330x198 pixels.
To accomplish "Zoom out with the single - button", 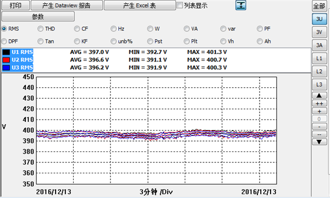I will tap(319, 127).
